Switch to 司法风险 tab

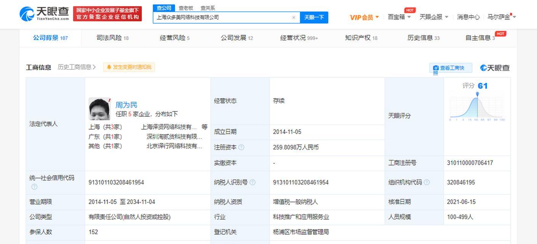112,38
